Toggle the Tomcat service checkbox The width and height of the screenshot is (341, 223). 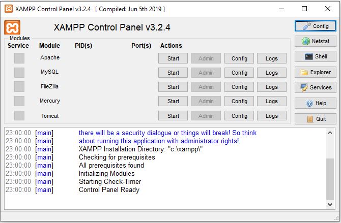coord(19,115)
